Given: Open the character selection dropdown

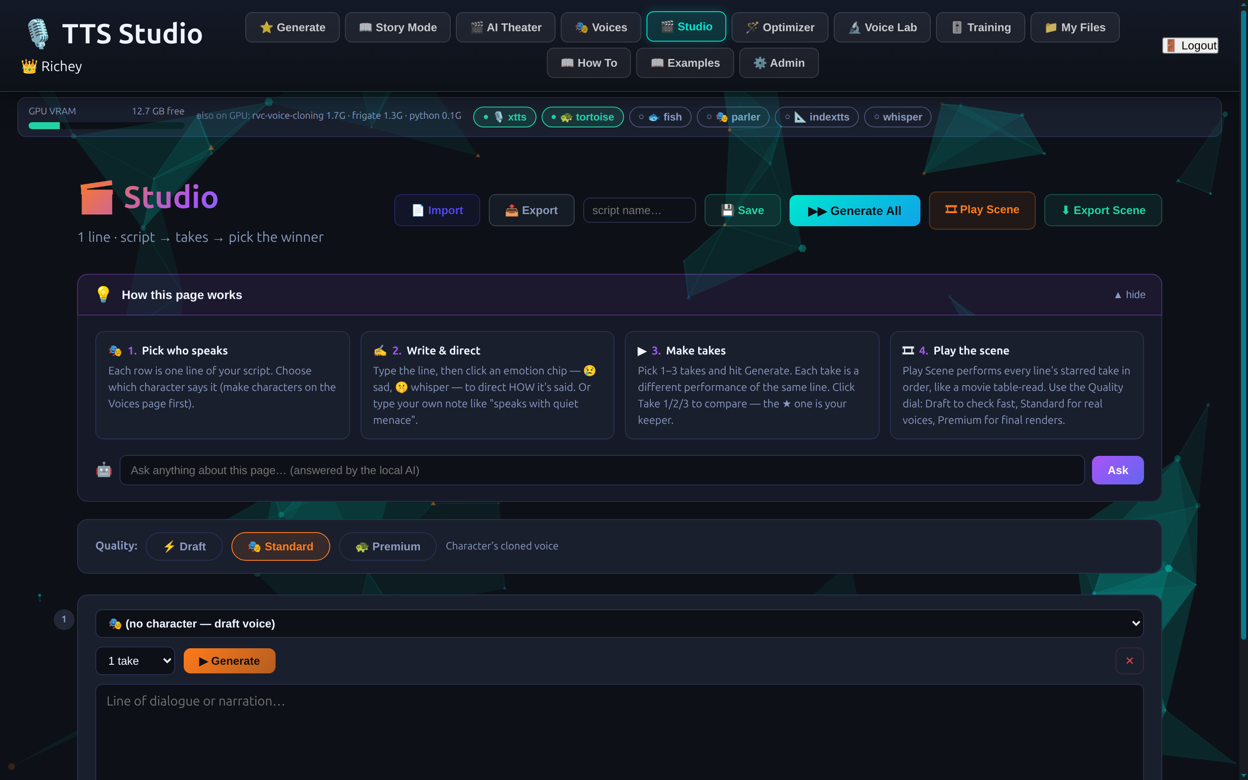Looking at the screenshot, I should point(619,624).
